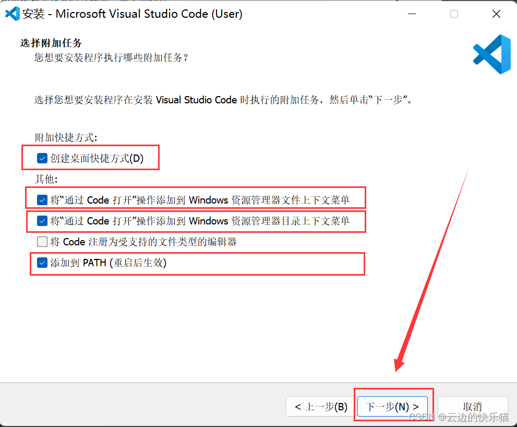Cancel the installation with 取消 button
517x427 pixels.
coord(472,406)
